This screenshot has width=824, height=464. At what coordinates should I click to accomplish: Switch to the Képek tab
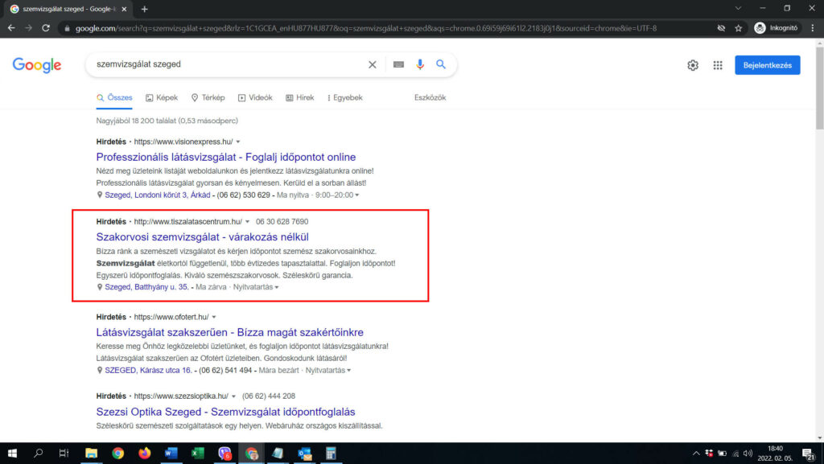click(162, 97)
